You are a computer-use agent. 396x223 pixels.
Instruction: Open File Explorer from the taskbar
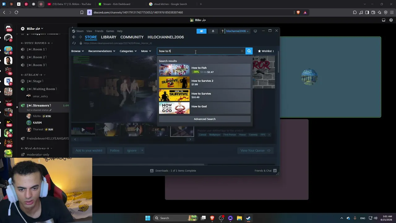tap(239, 218)
